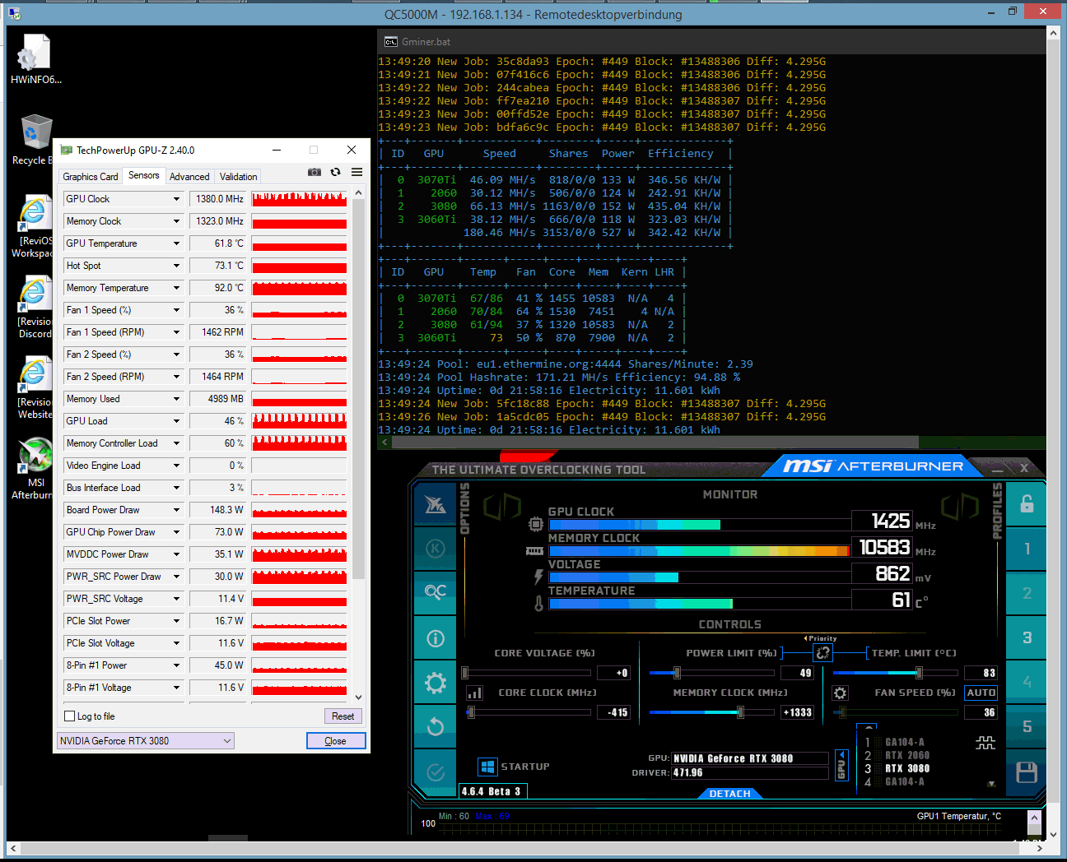Click the Gminer.bat console window icon
This screenshot has width=1067, height=862.
[x=390, y=42]
